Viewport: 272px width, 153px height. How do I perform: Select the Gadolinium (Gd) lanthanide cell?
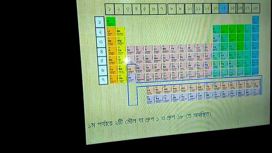coord(201,88)
